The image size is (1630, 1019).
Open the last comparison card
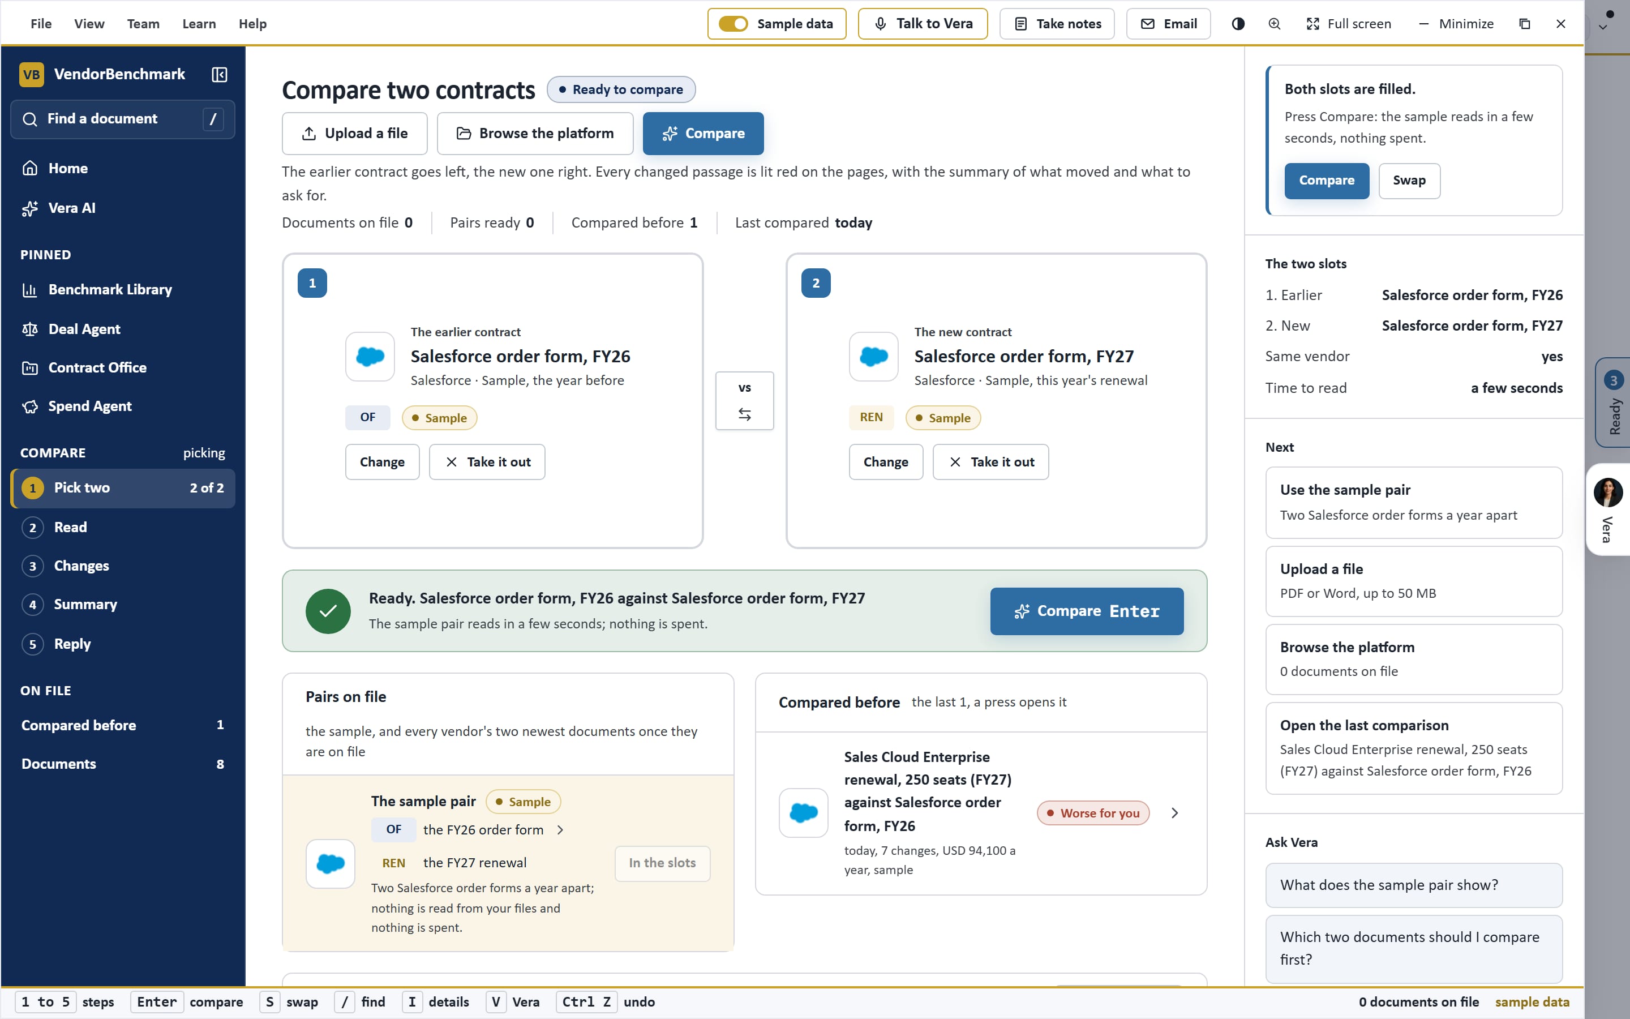[1414, 748]
